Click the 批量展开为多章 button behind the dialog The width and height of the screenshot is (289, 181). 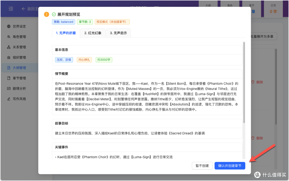coord(264,37)
